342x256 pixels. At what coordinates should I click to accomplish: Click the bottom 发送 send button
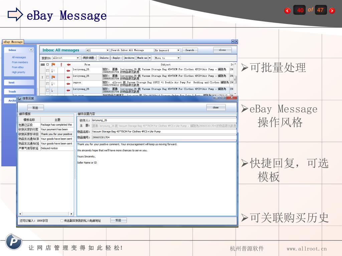(x=119, y=220)
